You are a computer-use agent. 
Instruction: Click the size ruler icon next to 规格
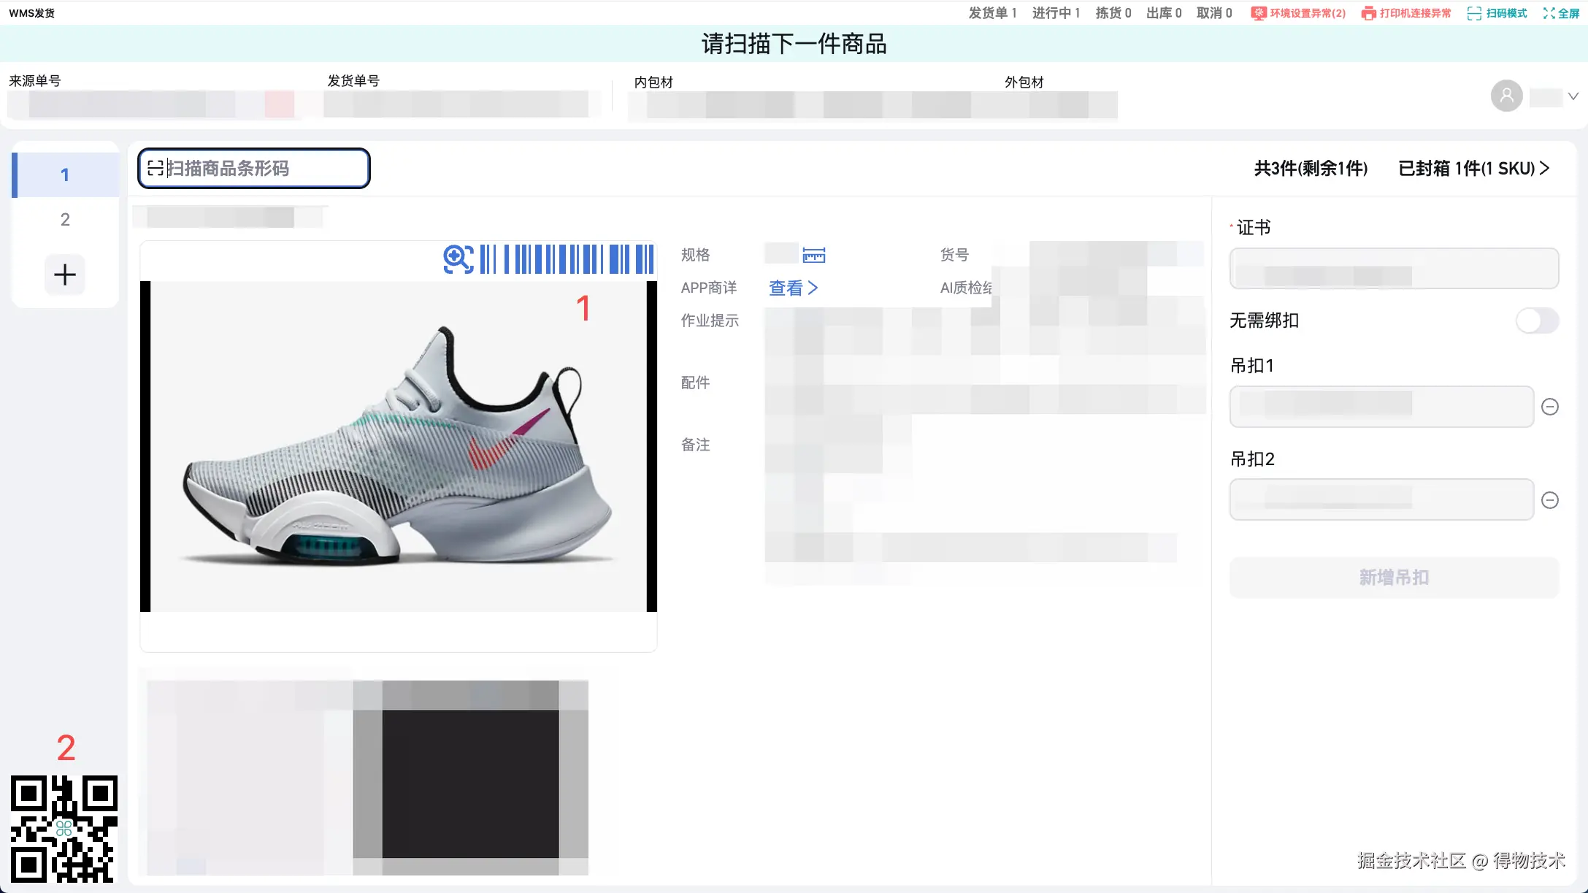[813, 255]
